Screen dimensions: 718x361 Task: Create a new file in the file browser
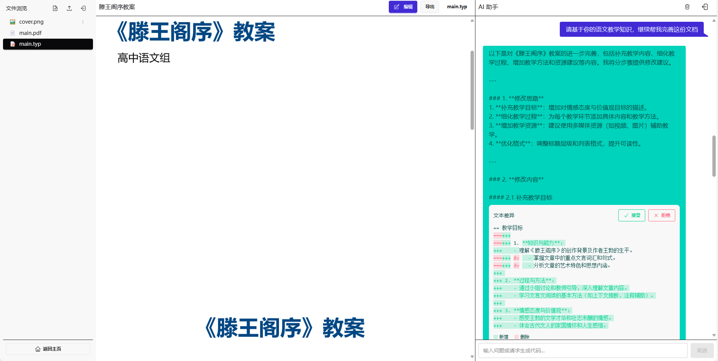(x=55, y=8)
